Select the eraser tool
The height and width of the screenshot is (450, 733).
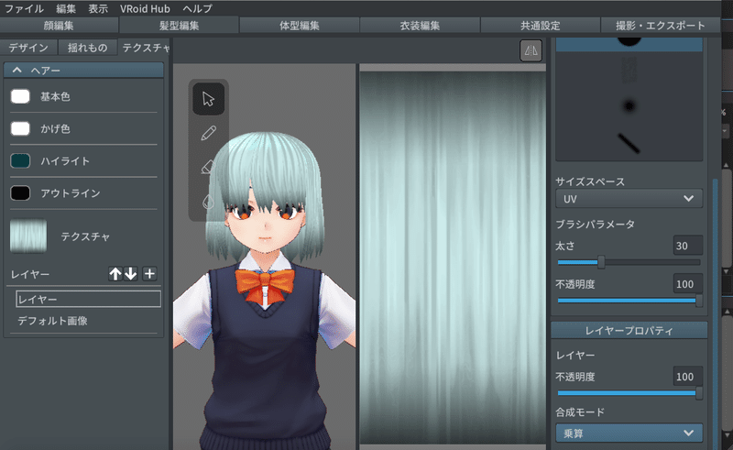(208, 167)
